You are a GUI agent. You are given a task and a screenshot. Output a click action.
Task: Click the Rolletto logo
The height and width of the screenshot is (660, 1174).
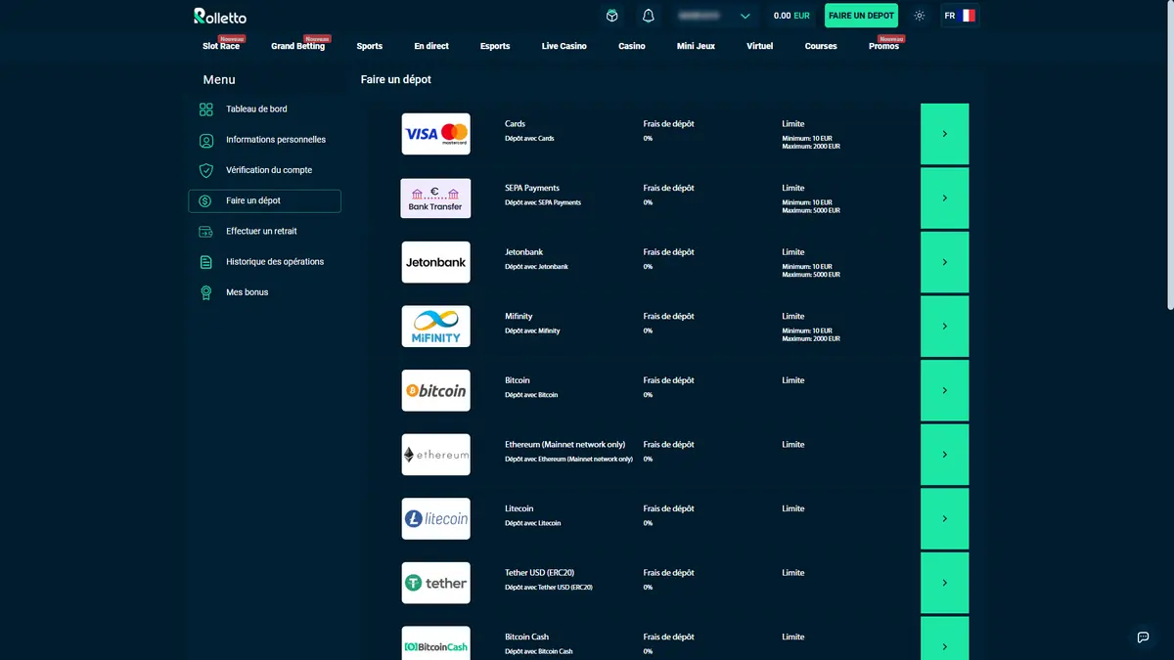click(220, 16)
